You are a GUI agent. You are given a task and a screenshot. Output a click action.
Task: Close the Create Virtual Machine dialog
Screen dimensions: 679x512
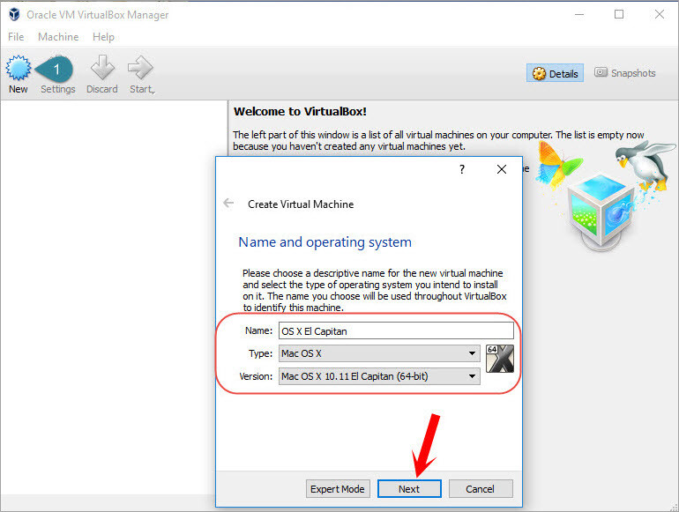502,169
